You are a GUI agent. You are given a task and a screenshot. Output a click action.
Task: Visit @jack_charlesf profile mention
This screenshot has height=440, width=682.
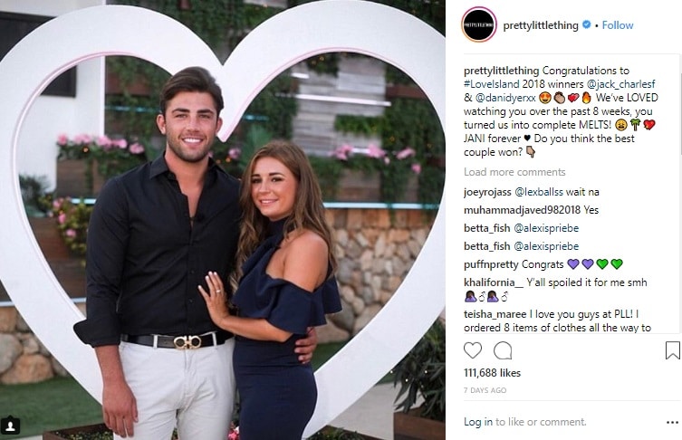pyautogui.click(x=620, y=84)
